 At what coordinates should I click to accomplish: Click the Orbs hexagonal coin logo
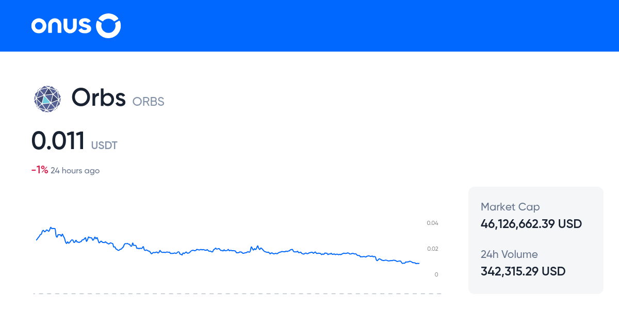[x=47, y=99]
